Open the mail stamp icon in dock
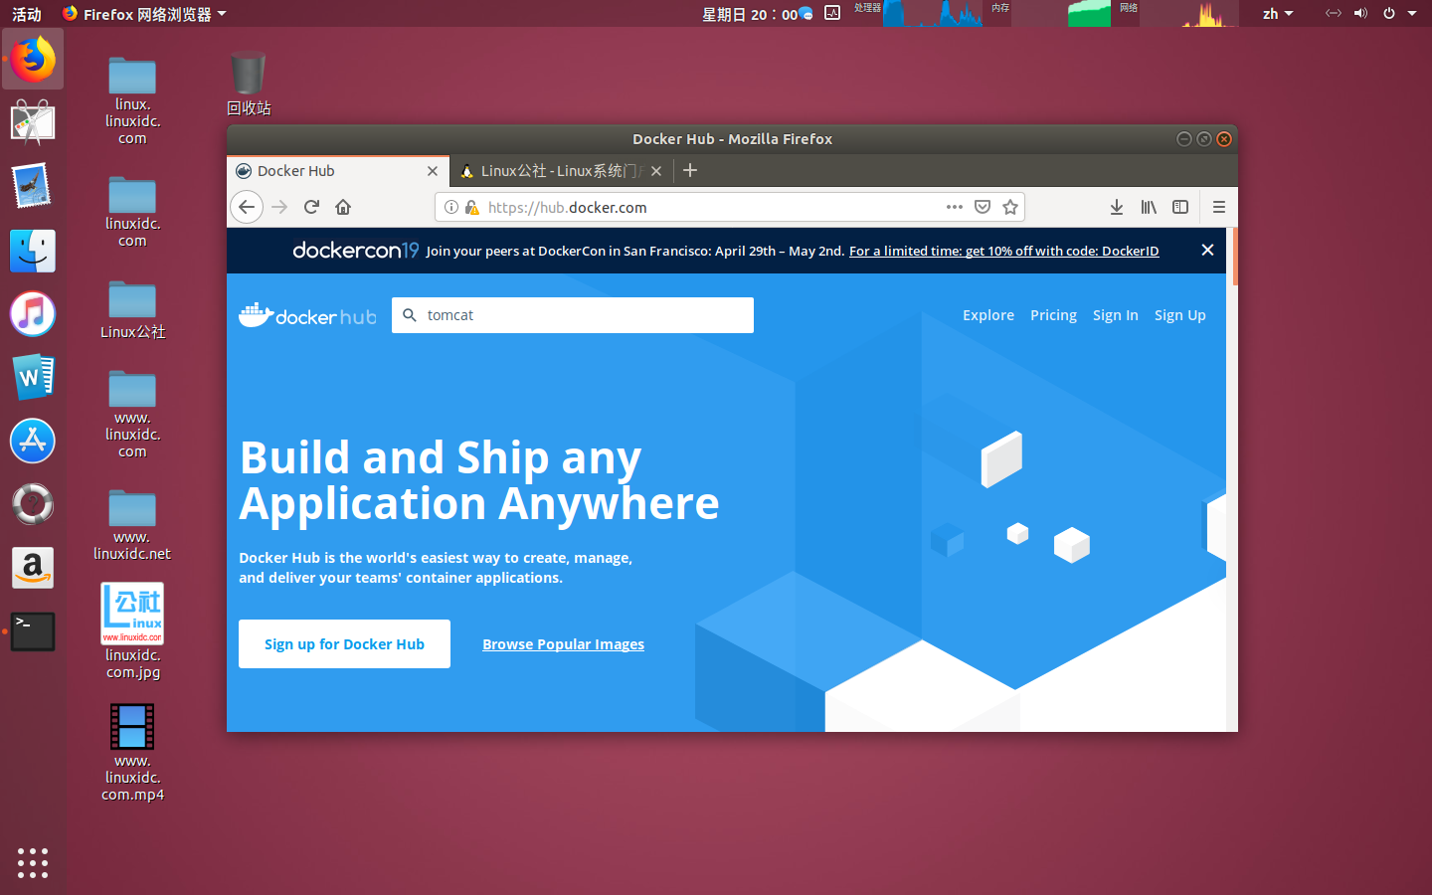This screenshot has width=1432, height=895. coord(33,187)
